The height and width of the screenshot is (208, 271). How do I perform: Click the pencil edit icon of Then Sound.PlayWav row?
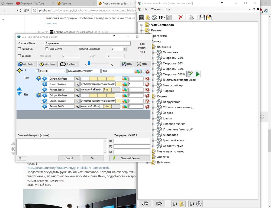pyautogui.click(x=77, y=84)
